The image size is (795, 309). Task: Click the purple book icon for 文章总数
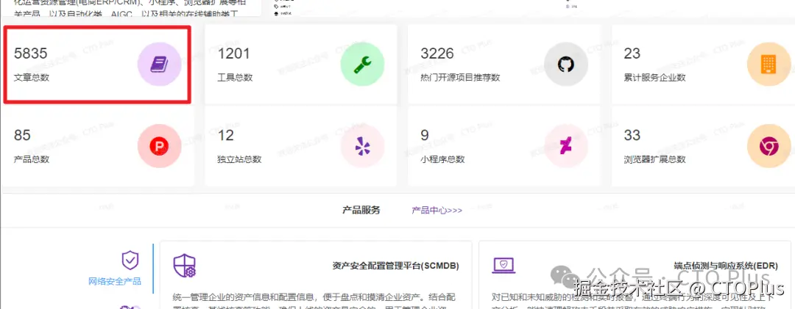point(159,65)
